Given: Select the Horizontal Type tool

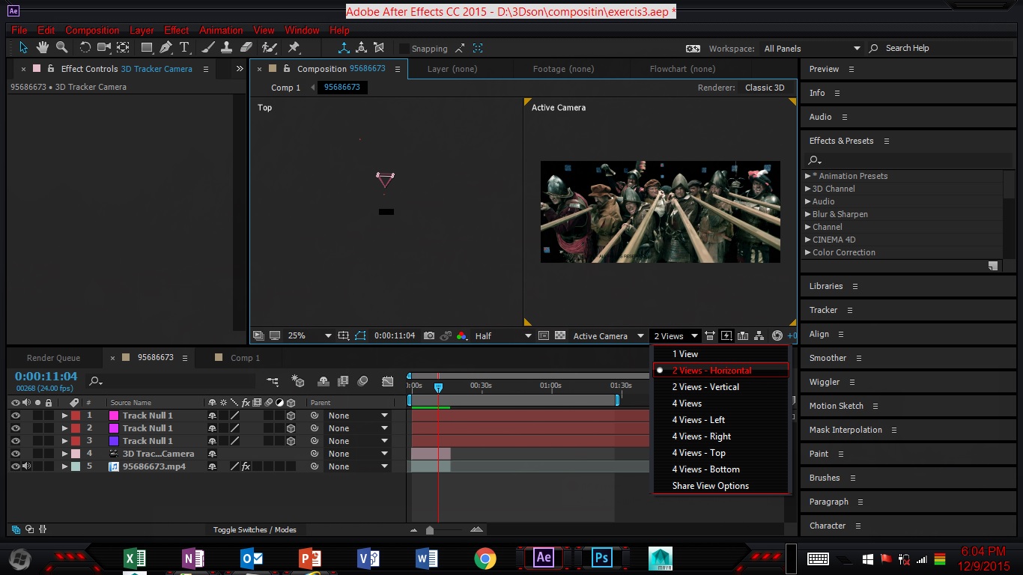Looking at the screenshot, I should coord(184,47).
